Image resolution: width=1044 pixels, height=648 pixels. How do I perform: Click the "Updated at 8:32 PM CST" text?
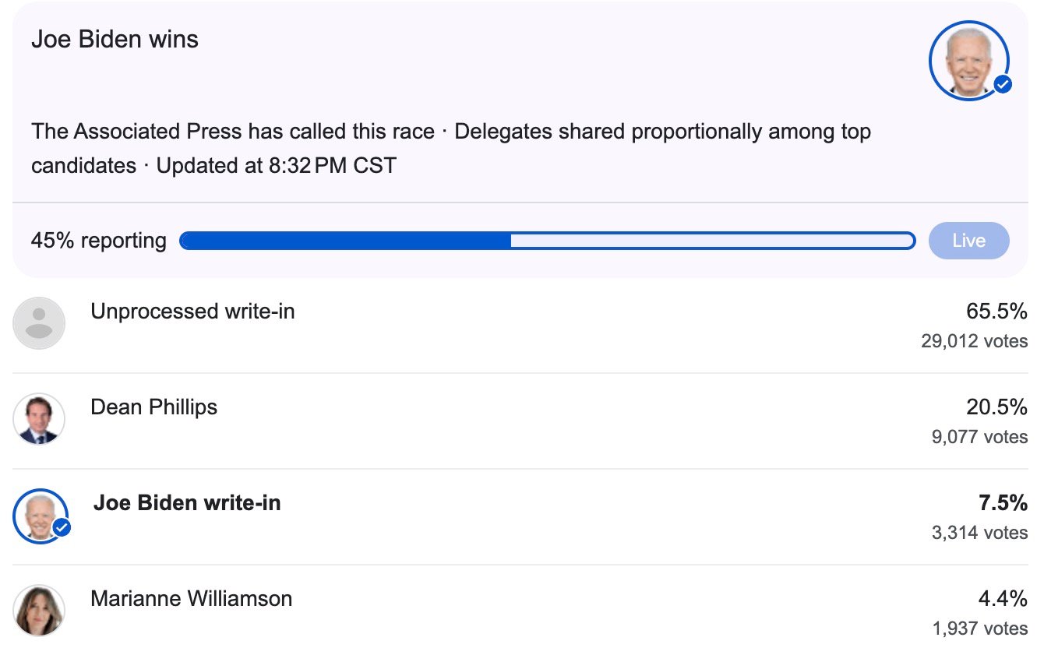pos(277,166)
